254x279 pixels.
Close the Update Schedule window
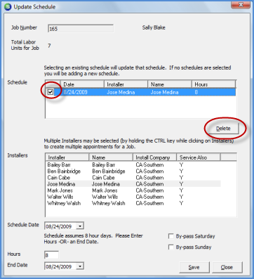click(241, 5)
